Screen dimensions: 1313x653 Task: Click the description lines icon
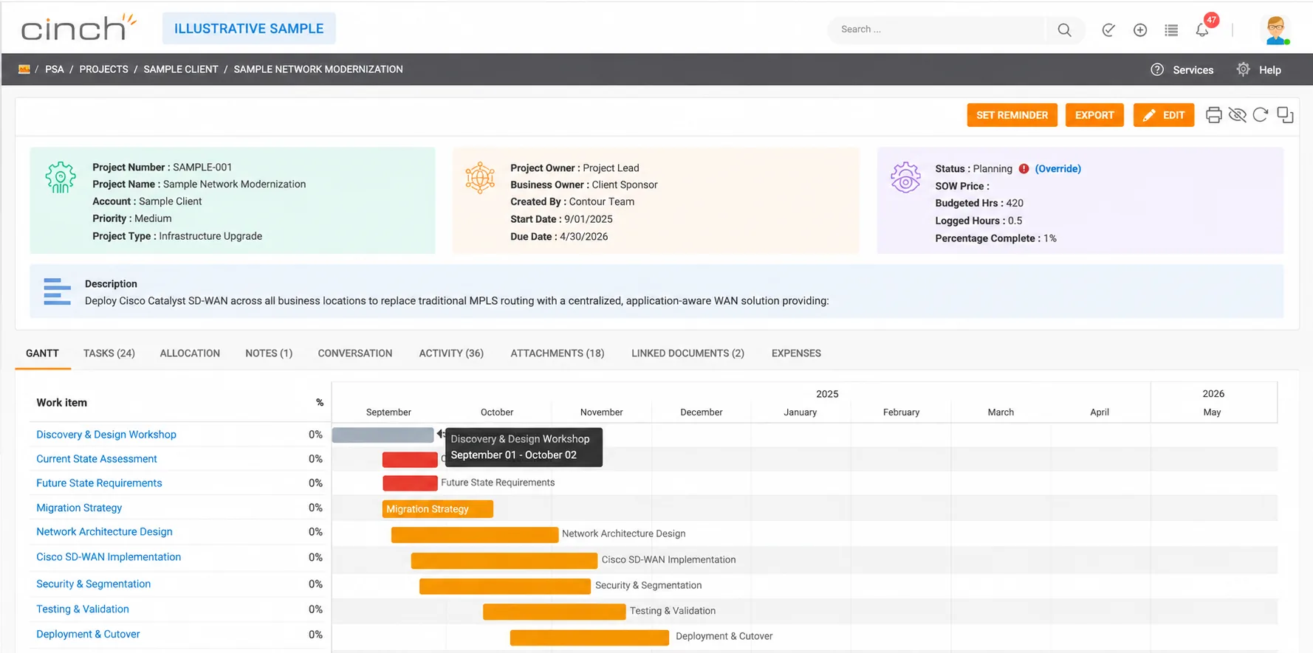(57, 291)
